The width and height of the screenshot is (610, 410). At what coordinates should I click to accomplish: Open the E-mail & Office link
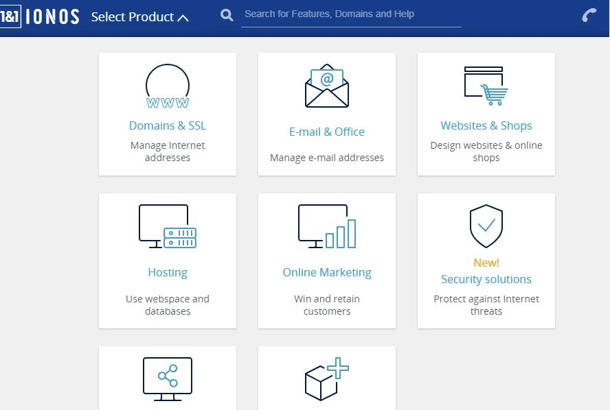coord(327,132)
